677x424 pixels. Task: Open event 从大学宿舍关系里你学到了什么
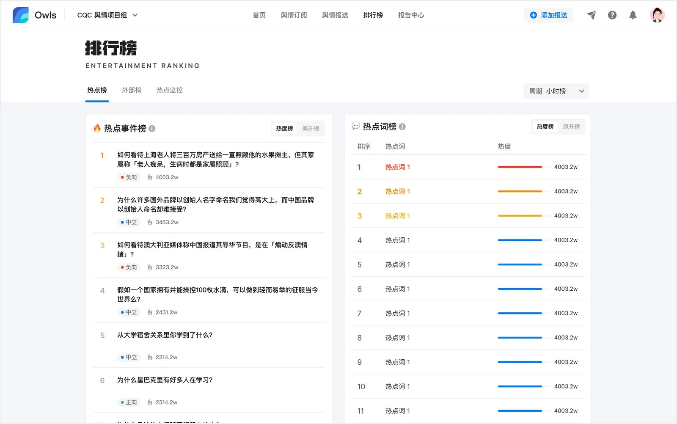(165, 335)
